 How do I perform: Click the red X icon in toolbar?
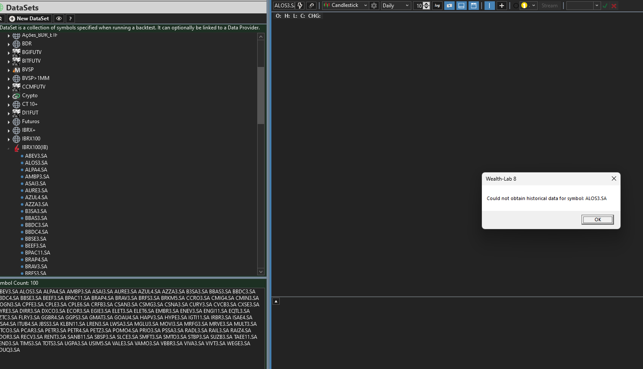[x=614, y=6]
